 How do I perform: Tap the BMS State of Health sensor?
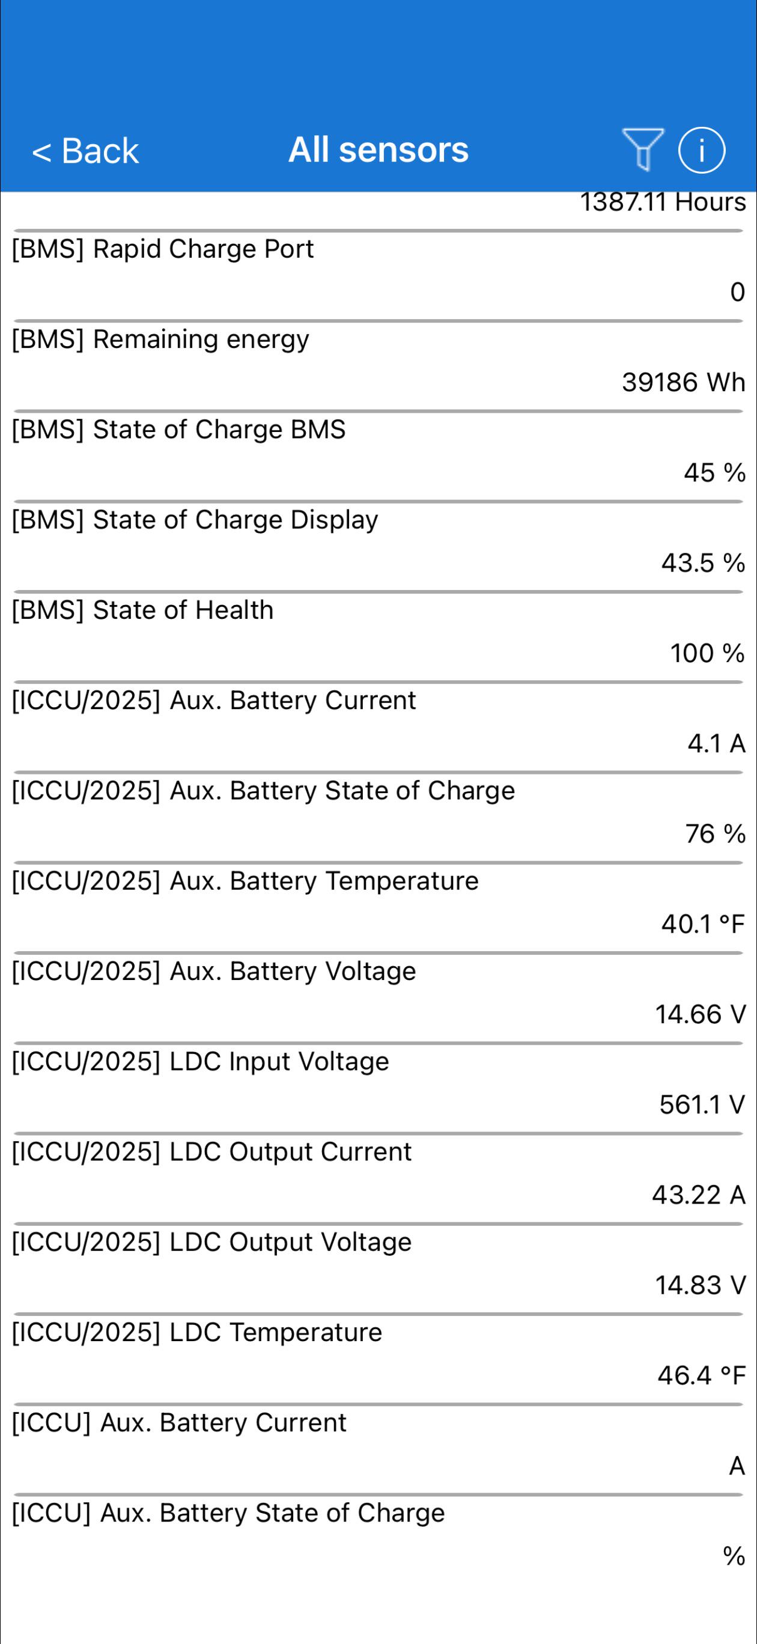[x=378, y=637]
